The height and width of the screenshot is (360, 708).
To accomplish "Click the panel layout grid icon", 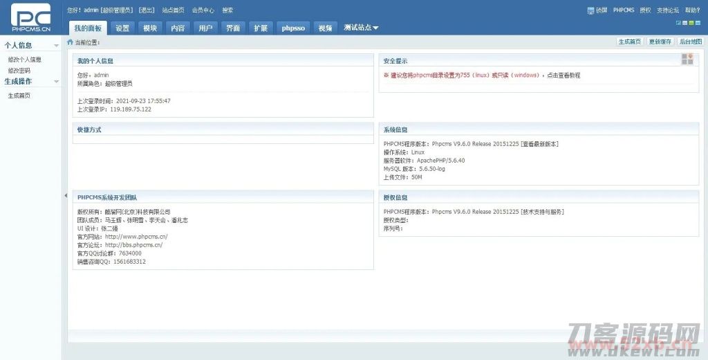I will [687, 60].
